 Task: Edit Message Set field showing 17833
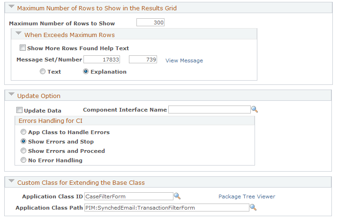pyautogui.click(x=102, y=60)
